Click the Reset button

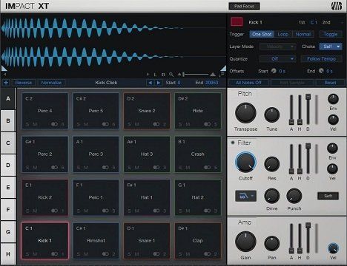coord(330,83)
